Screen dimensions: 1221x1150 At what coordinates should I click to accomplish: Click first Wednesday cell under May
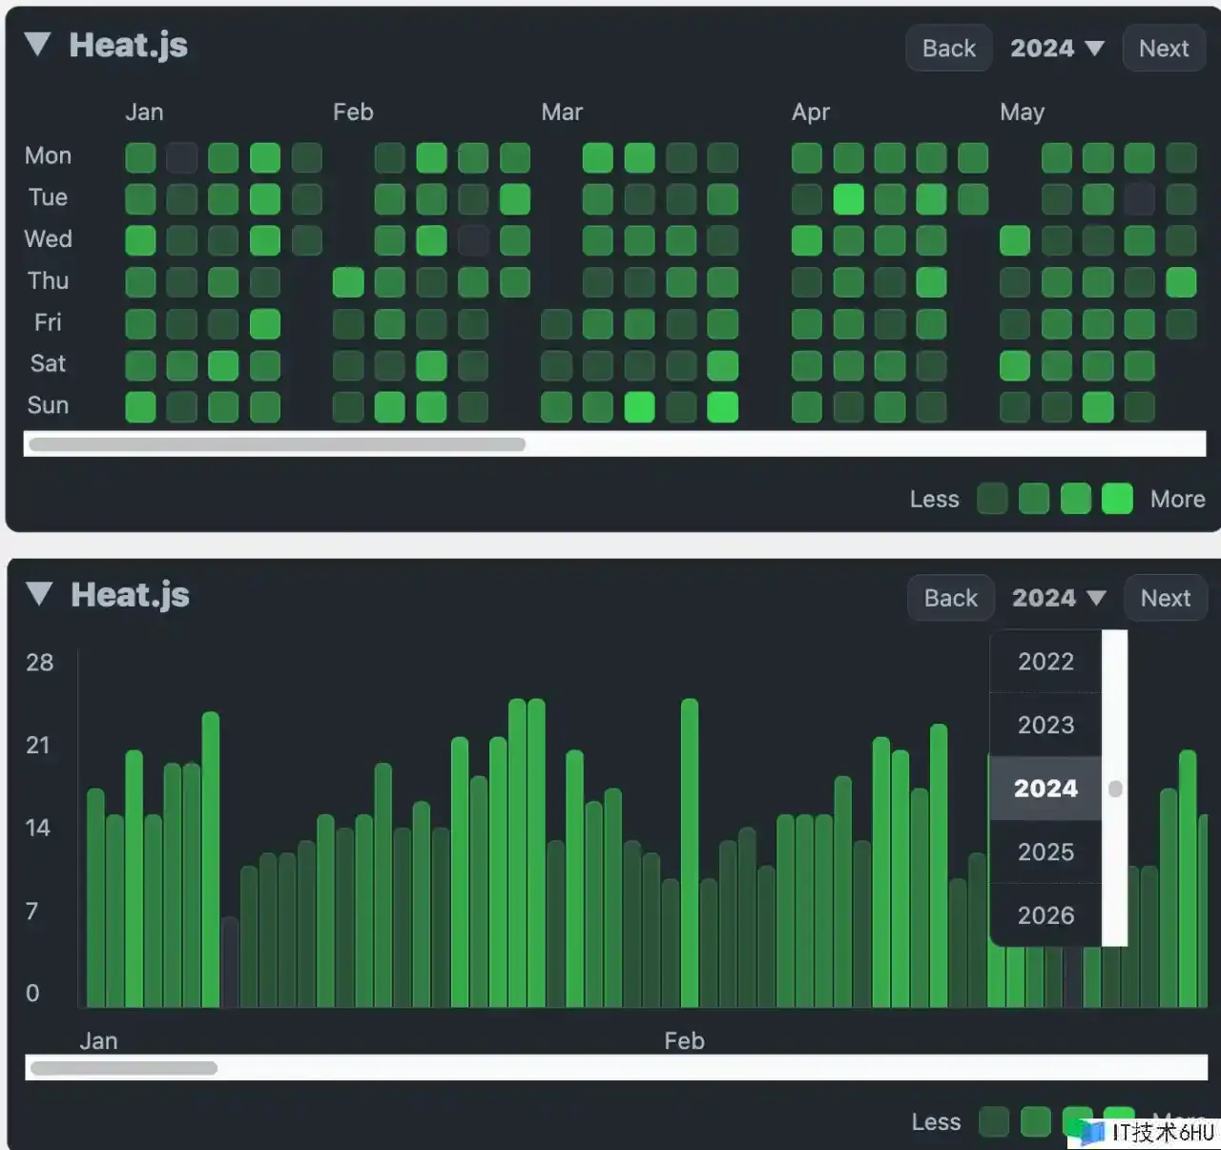coord(1015,240)
